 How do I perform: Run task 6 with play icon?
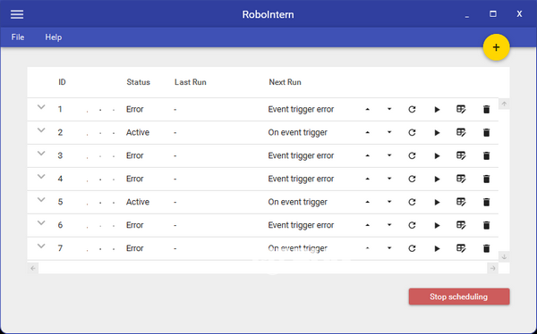coord(437,225)
